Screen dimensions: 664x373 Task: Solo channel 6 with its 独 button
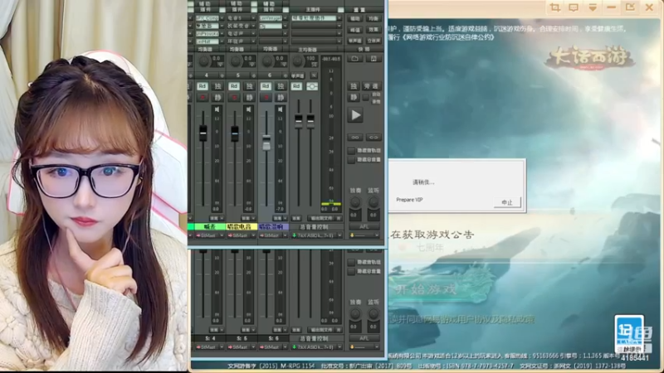pos(281,86)
